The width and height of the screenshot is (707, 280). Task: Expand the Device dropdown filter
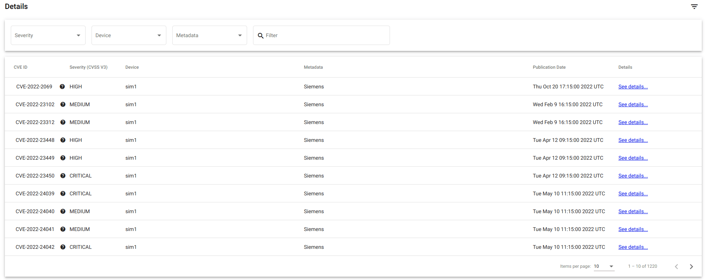pyautogui.click(x=129, y=35)
